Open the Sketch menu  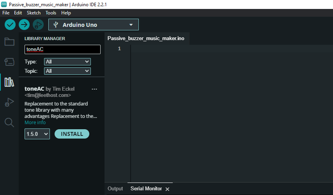click(x=34, y=13)
